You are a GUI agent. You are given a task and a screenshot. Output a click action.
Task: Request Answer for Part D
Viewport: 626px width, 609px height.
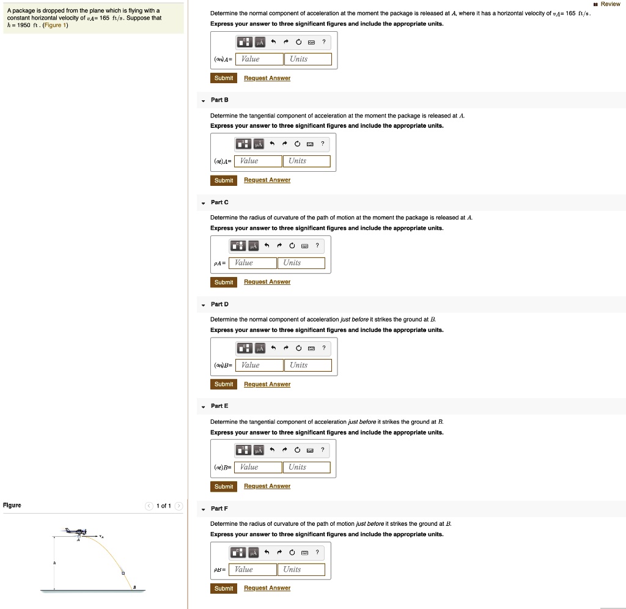pos(267,384)
